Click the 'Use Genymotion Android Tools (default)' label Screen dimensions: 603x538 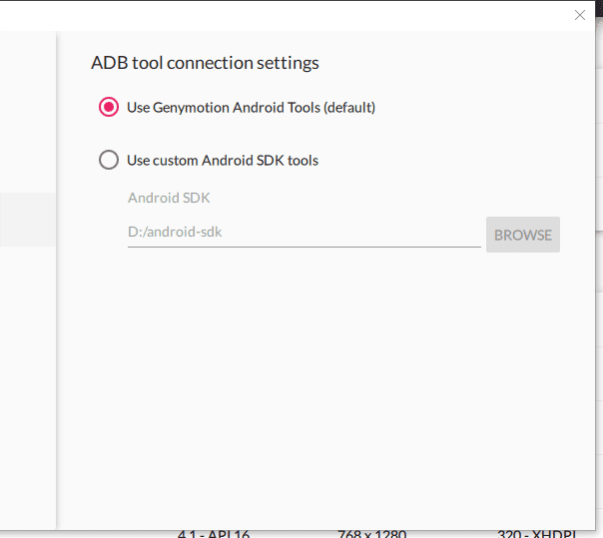[251, 107]
